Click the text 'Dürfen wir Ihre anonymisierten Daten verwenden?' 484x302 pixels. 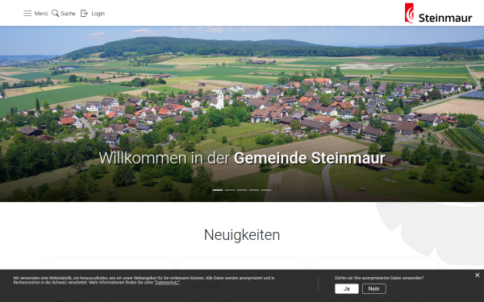pos(379,278)
